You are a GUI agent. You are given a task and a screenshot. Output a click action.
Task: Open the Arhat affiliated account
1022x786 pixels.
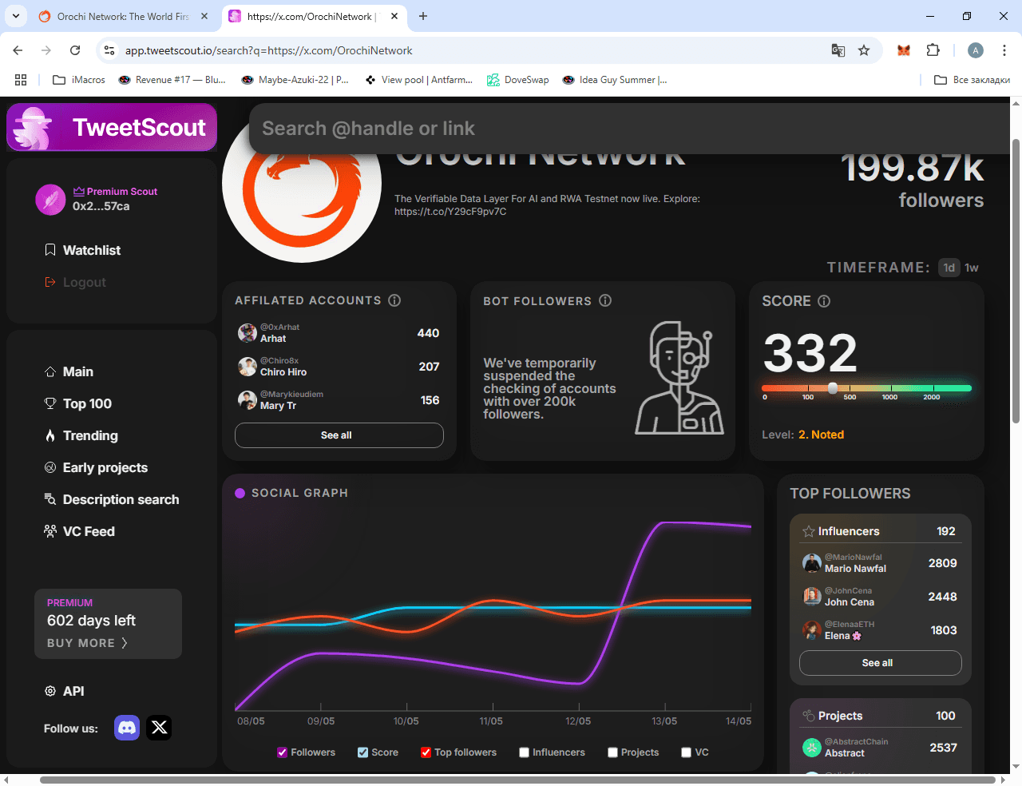coord(339,333)
